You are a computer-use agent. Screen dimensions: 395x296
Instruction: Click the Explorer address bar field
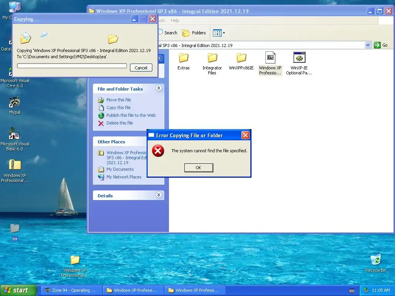point(261,45)
